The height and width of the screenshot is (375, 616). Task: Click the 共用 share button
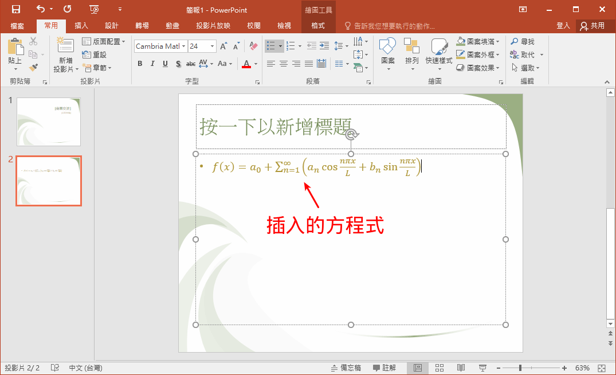pyautogui.click(x=596, y=25)
